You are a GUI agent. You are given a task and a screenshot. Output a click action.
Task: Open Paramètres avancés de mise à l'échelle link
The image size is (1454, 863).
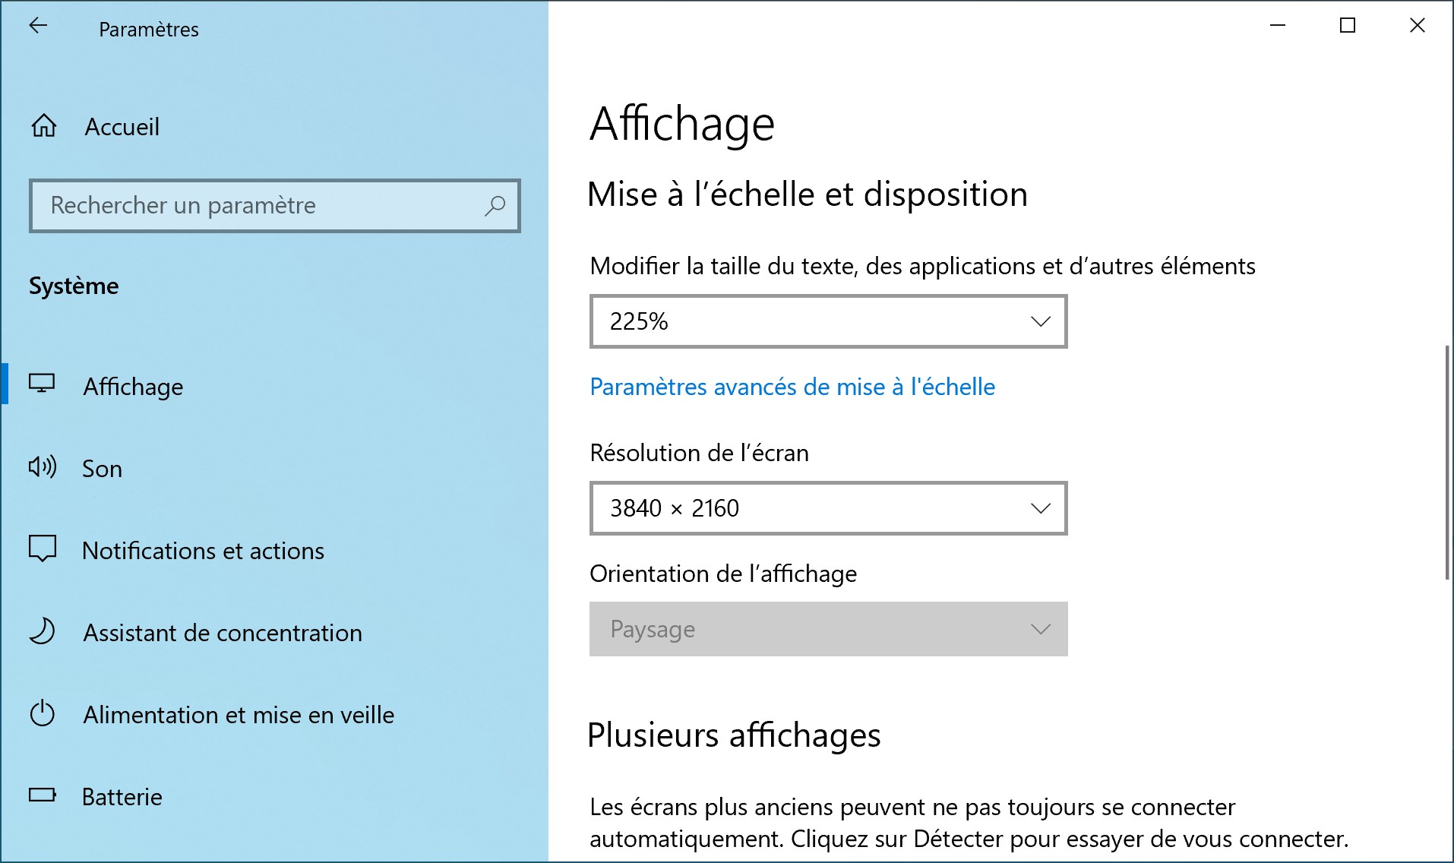click(792, 387)
